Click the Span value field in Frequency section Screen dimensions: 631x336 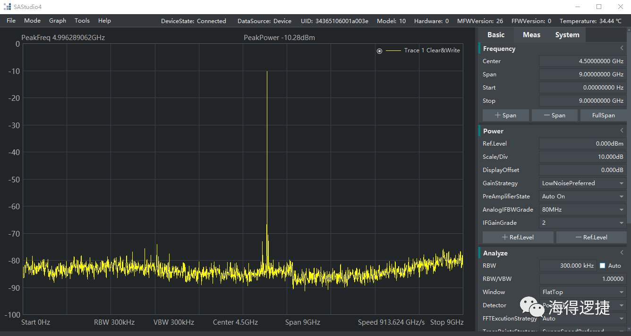(583, 74)
